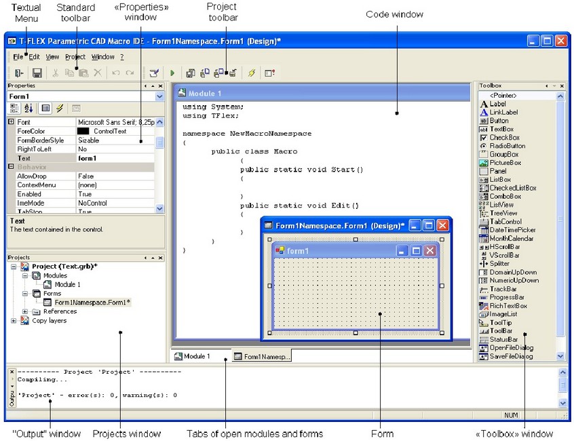Expand the References node in Projects

coord(25,311)
